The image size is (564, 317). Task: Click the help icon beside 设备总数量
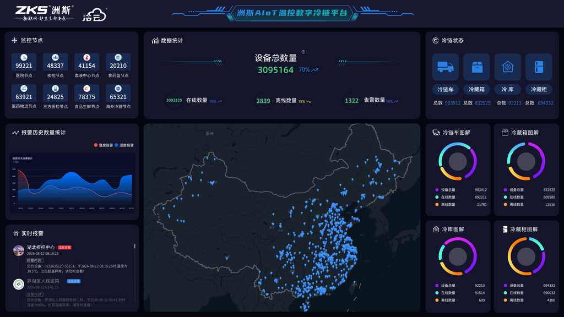[x=303, y=52]
